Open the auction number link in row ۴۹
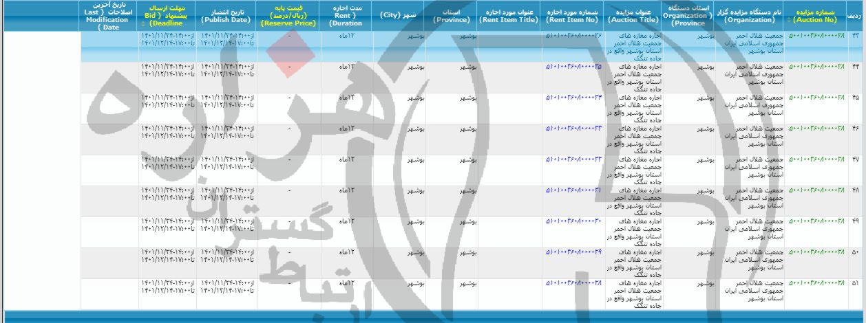This screenshot has width=866, height=323. coord(816,221)
